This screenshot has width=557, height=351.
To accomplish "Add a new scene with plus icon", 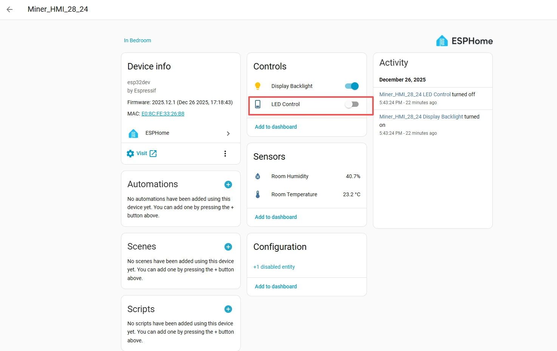I will [x=228, y=247].
